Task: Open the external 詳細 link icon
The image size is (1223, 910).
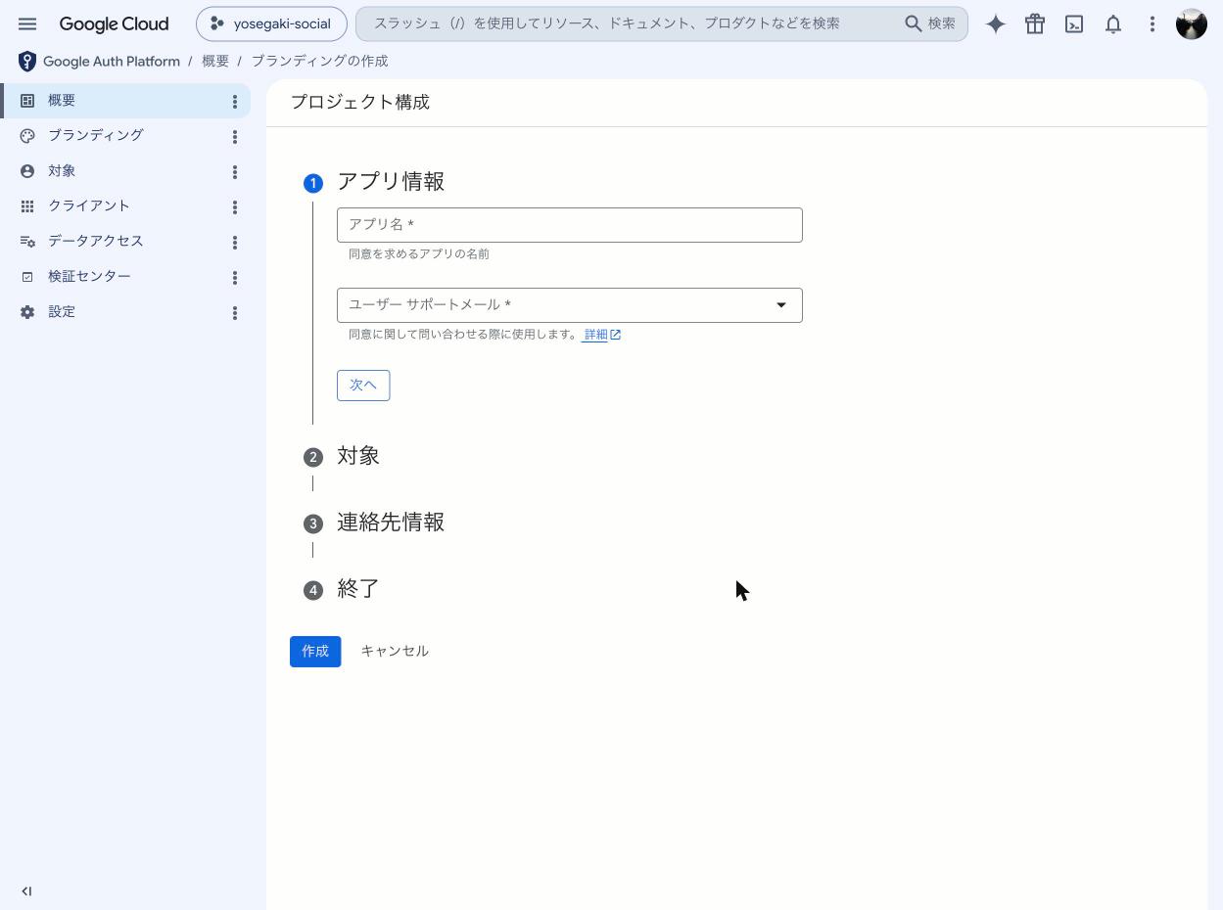Action: (615, 335)
